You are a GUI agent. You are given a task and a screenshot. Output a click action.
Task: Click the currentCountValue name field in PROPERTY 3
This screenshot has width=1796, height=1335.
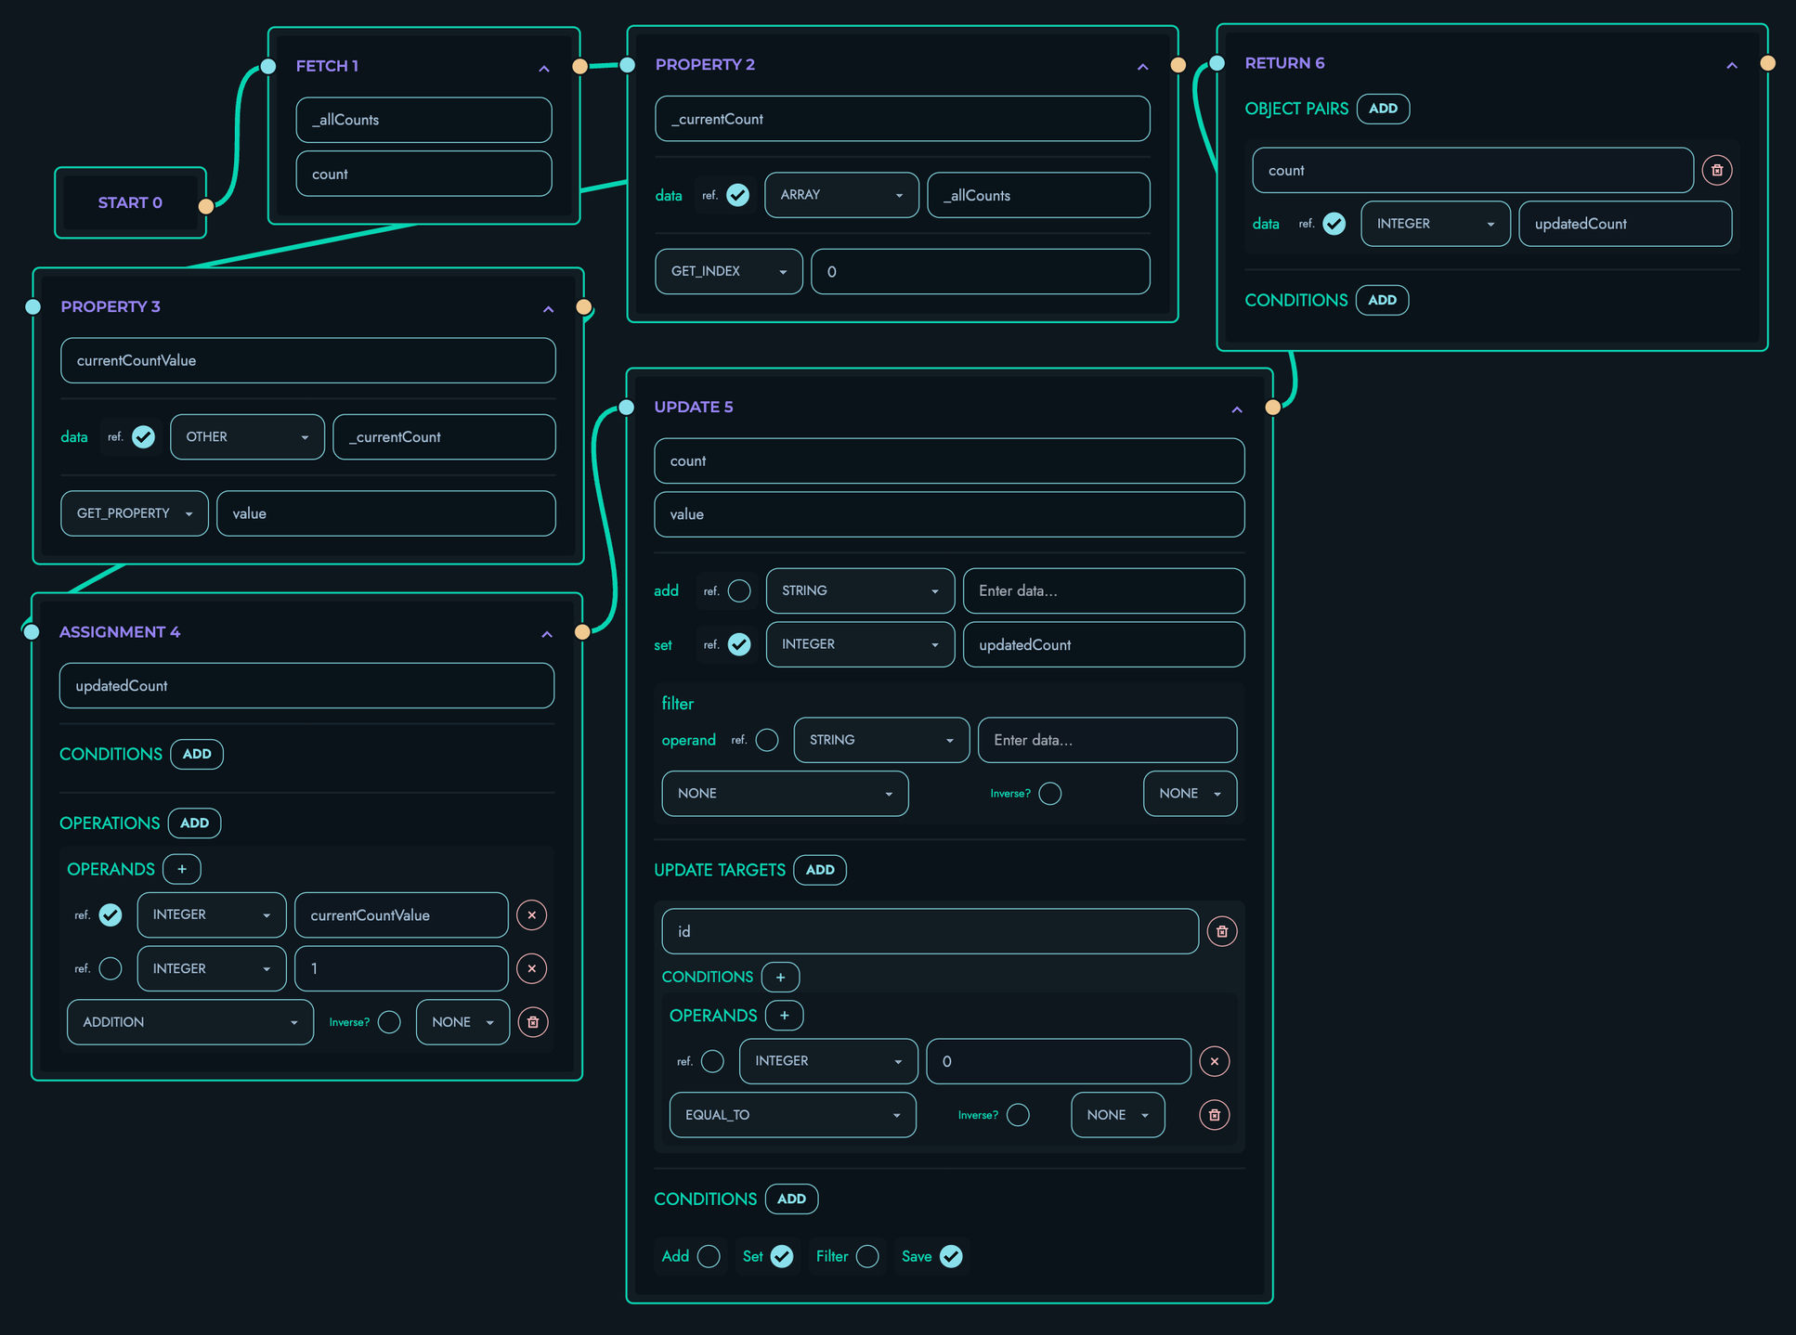(x=308, y=361)
